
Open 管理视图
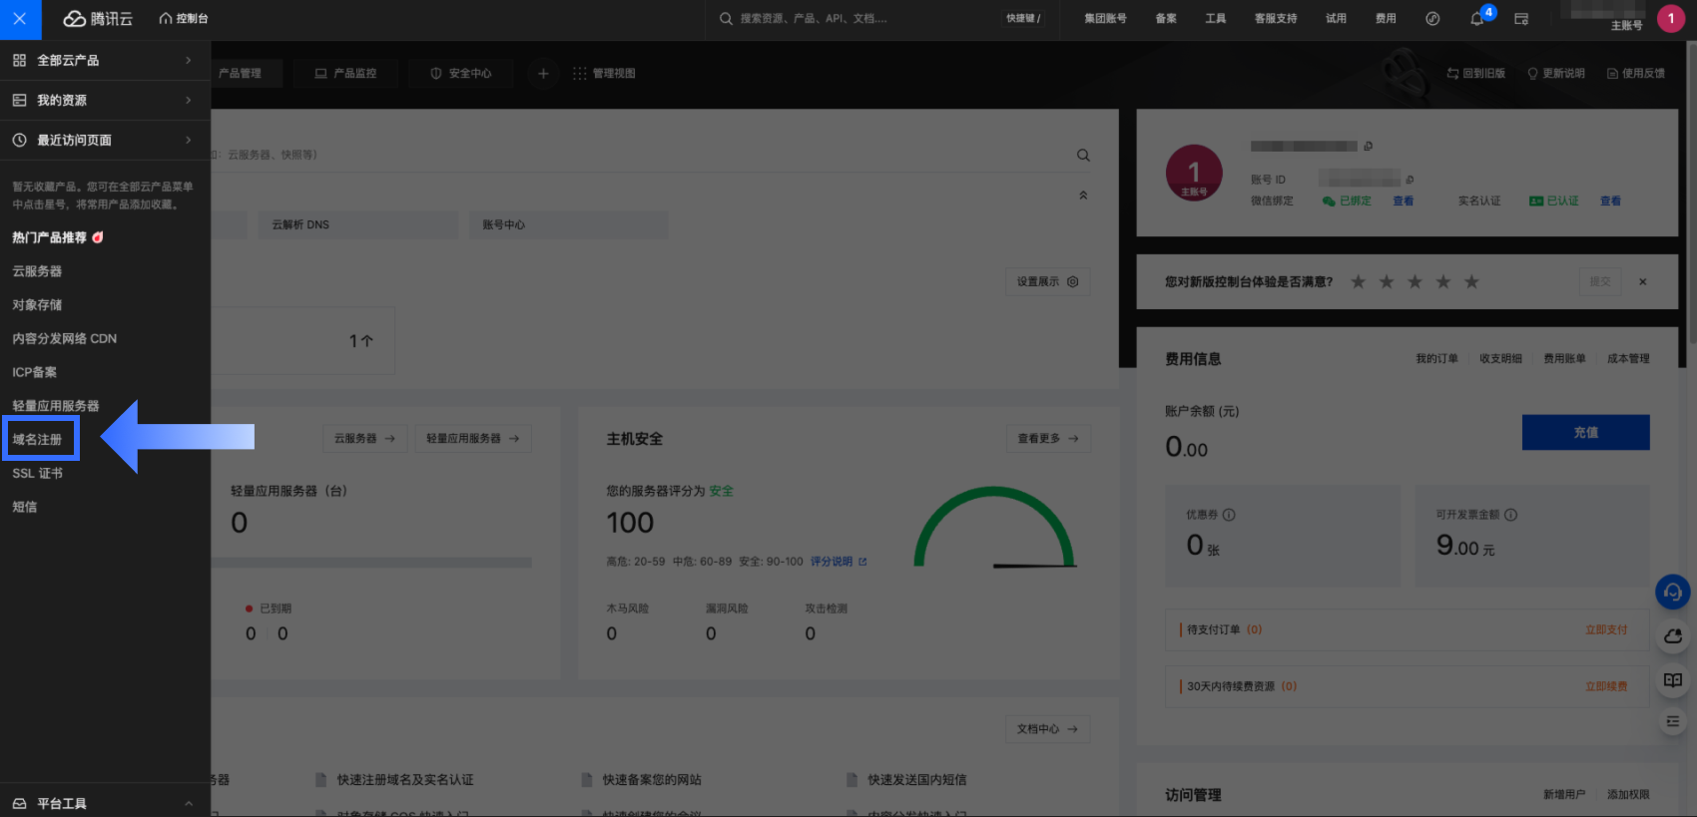click(x=604, y=74)
